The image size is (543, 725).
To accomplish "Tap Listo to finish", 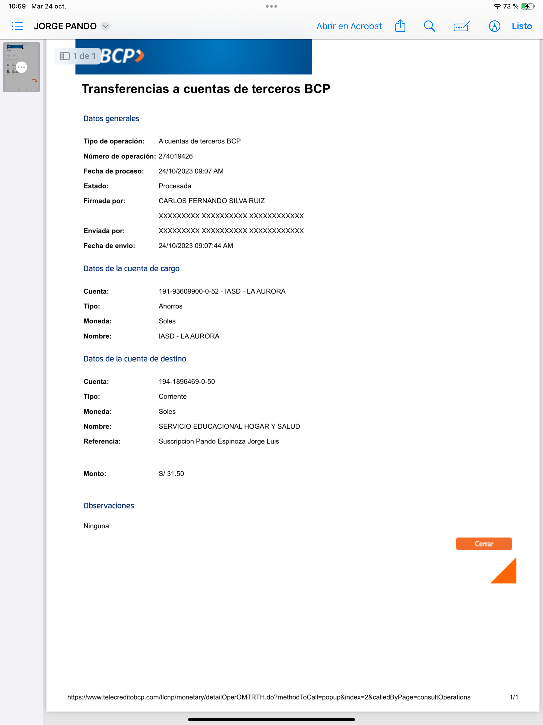I will pyautogui.click(x=521, y=26).
